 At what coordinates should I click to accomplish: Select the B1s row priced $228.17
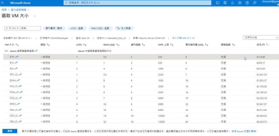coord(141,63)
